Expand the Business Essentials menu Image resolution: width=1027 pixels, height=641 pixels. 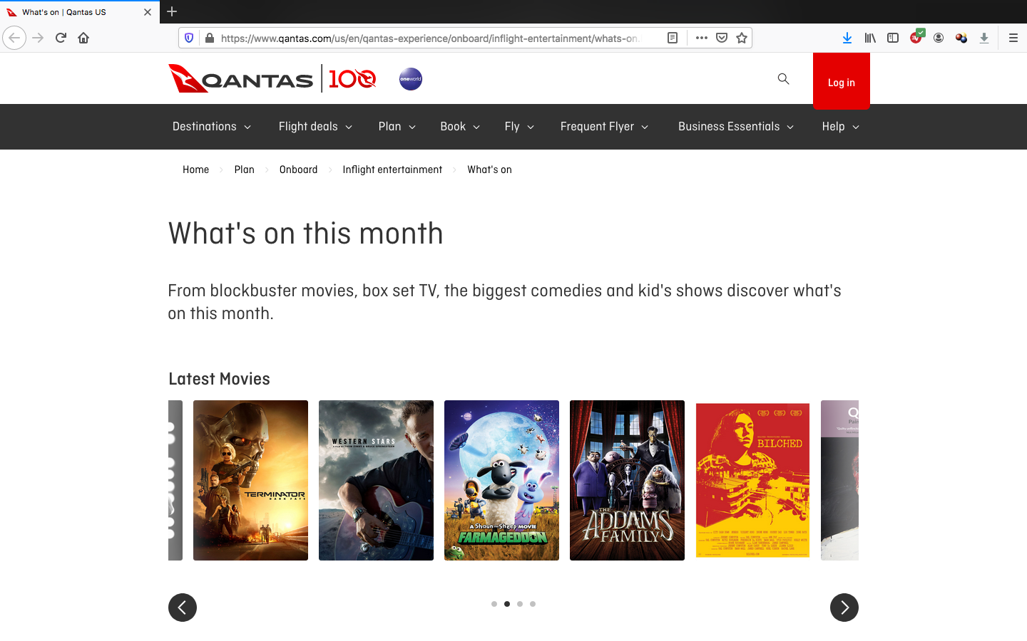[x=736, y=127]
